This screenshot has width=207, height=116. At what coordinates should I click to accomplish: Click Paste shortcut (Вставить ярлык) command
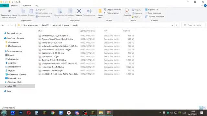(x=43, y=16)
